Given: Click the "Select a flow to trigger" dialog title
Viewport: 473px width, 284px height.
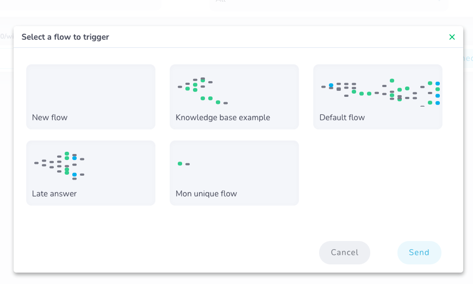Looking at the screenshot, I should (65, 37).
